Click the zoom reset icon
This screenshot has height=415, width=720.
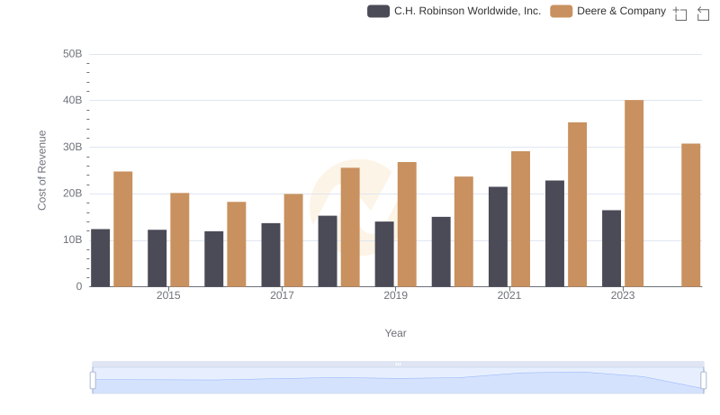pos(703,14)
